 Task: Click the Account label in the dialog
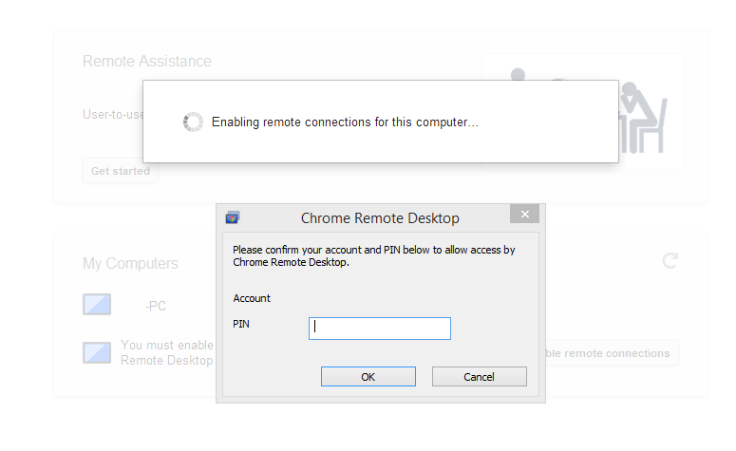[252, 298]
